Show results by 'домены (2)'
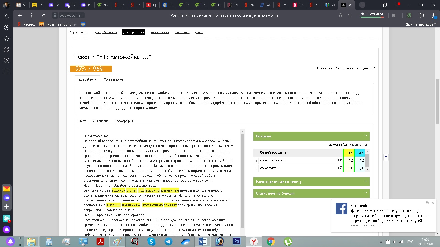The width and height of the screenshot is (440, 247). pos(338,145)
